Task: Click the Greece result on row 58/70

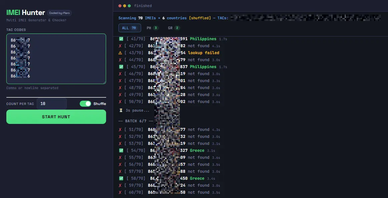Action: click(197, 178)
